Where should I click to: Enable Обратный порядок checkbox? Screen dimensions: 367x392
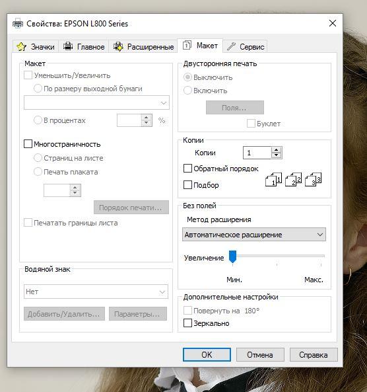(x=187, y=169)
